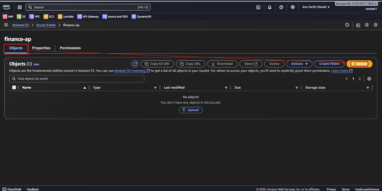This screenshot has height=191, width=382.
Task: Click the Copy S3 URI button
Action: coord(157,64)
